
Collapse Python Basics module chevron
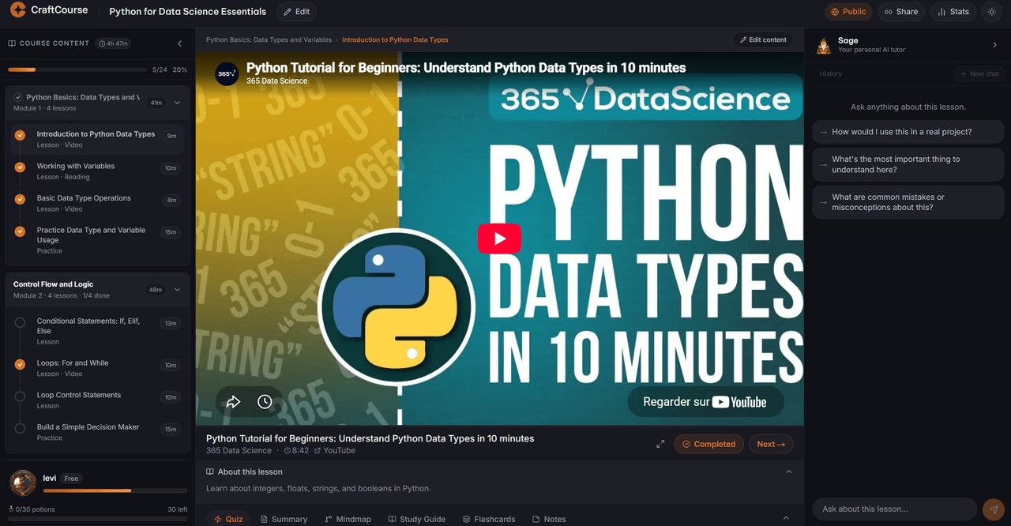177,103
